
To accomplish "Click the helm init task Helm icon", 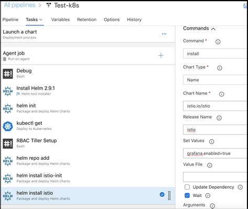I will click(8, 108).
